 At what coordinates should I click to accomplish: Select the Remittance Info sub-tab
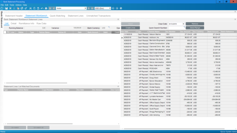[26, 24]
